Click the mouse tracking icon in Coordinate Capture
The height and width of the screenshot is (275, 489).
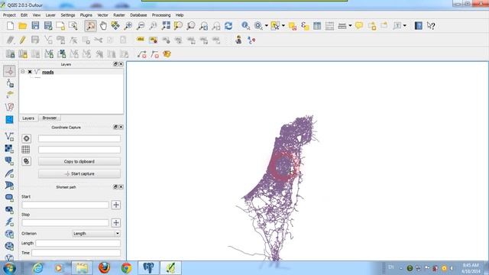[x=27, y=161]
